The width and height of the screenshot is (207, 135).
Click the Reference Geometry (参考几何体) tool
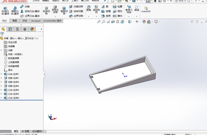(129, 10)
